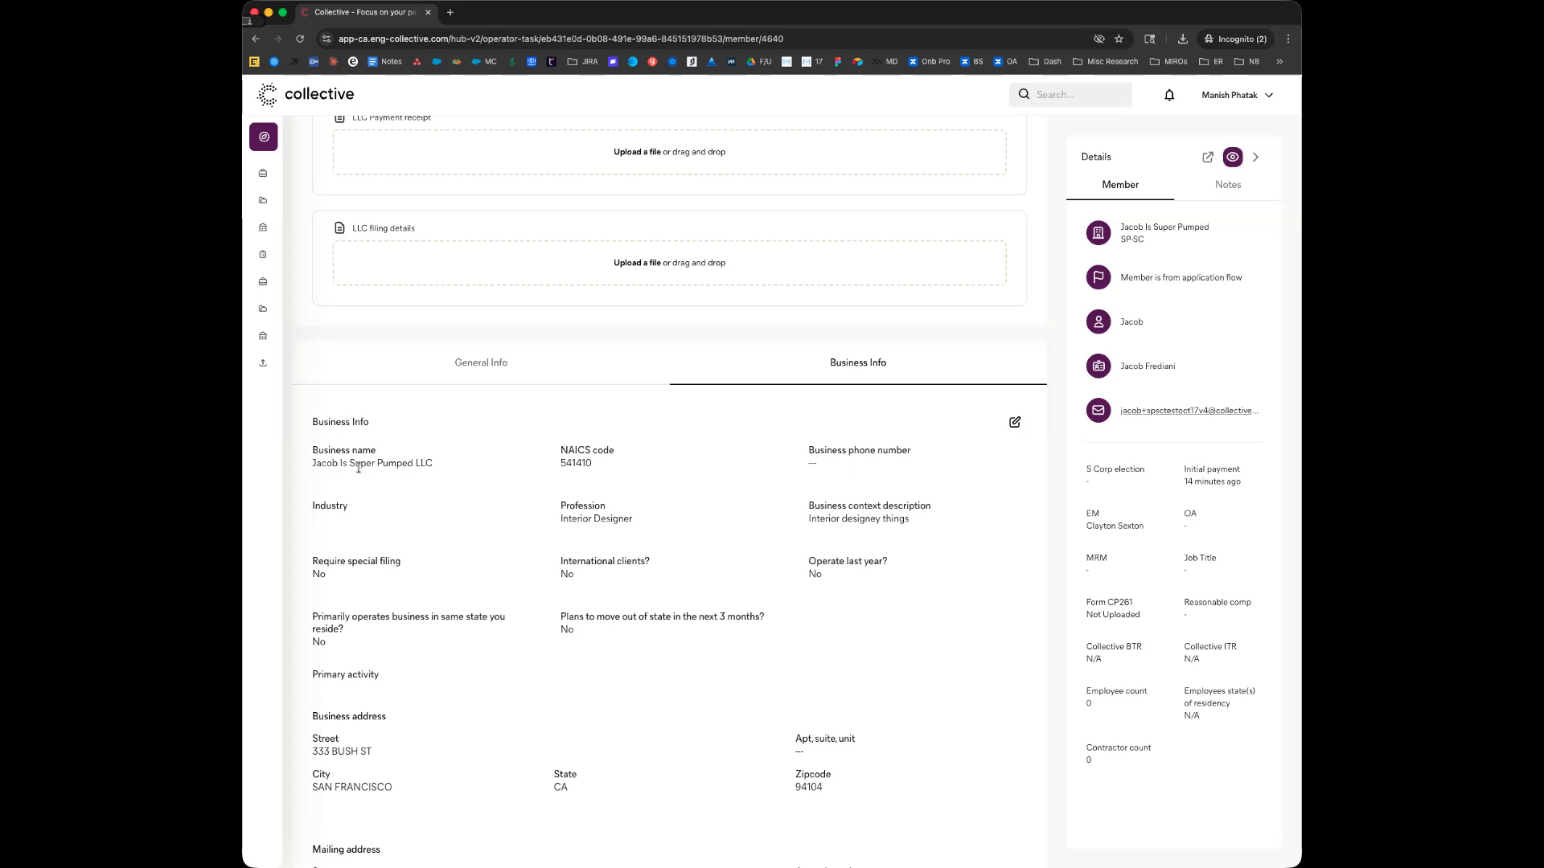The width and height of the screenshot is (1544, 868).
Task: Reload the page in the browser
Action: click(300, 39)
